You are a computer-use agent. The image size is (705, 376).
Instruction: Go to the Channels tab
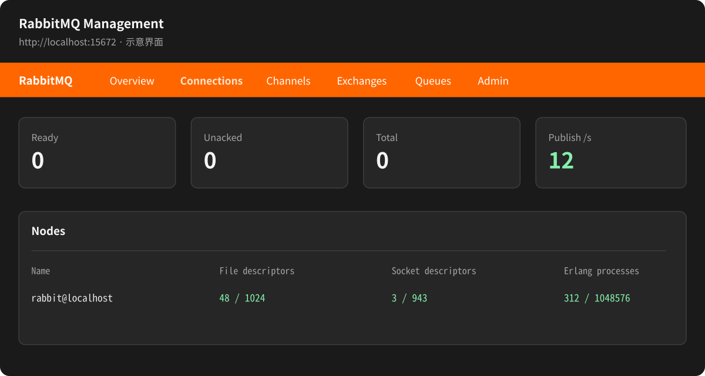(288, 81)
